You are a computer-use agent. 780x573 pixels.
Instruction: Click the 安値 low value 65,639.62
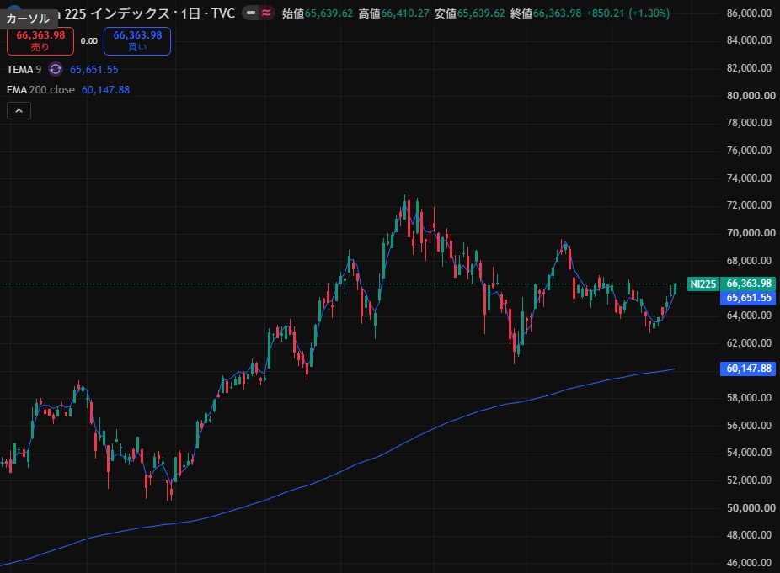tap(481, 13)
